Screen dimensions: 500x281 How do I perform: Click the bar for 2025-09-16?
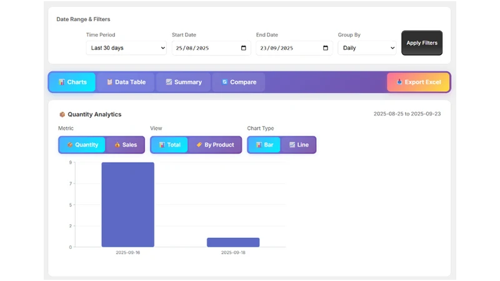coord(128,205)
